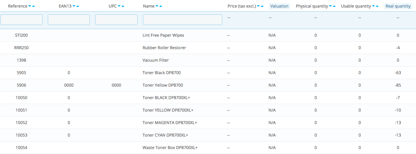Sort Reference column with down arrow
This screenshot has width=416, height=154.
pyautogui.click(x=30, y=6)
